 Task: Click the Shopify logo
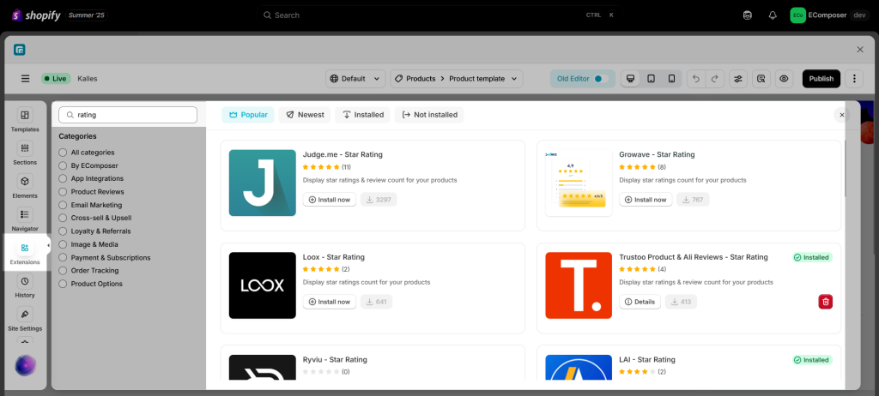[x=36, y=15]
